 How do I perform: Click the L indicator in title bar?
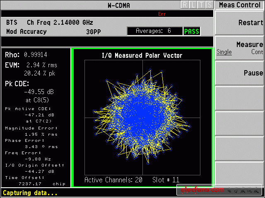pos(193,5)
